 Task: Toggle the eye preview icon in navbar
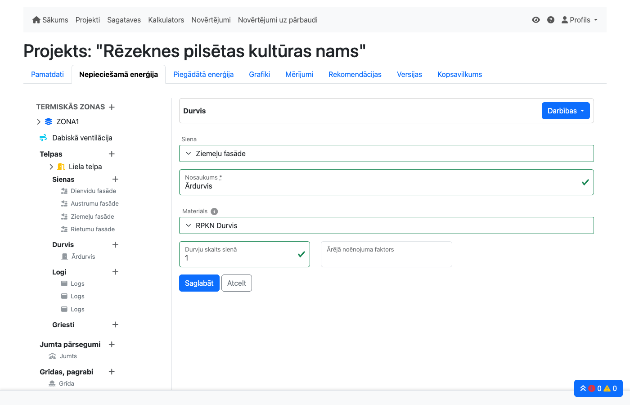pyautogui.click(x=535, y=20)
